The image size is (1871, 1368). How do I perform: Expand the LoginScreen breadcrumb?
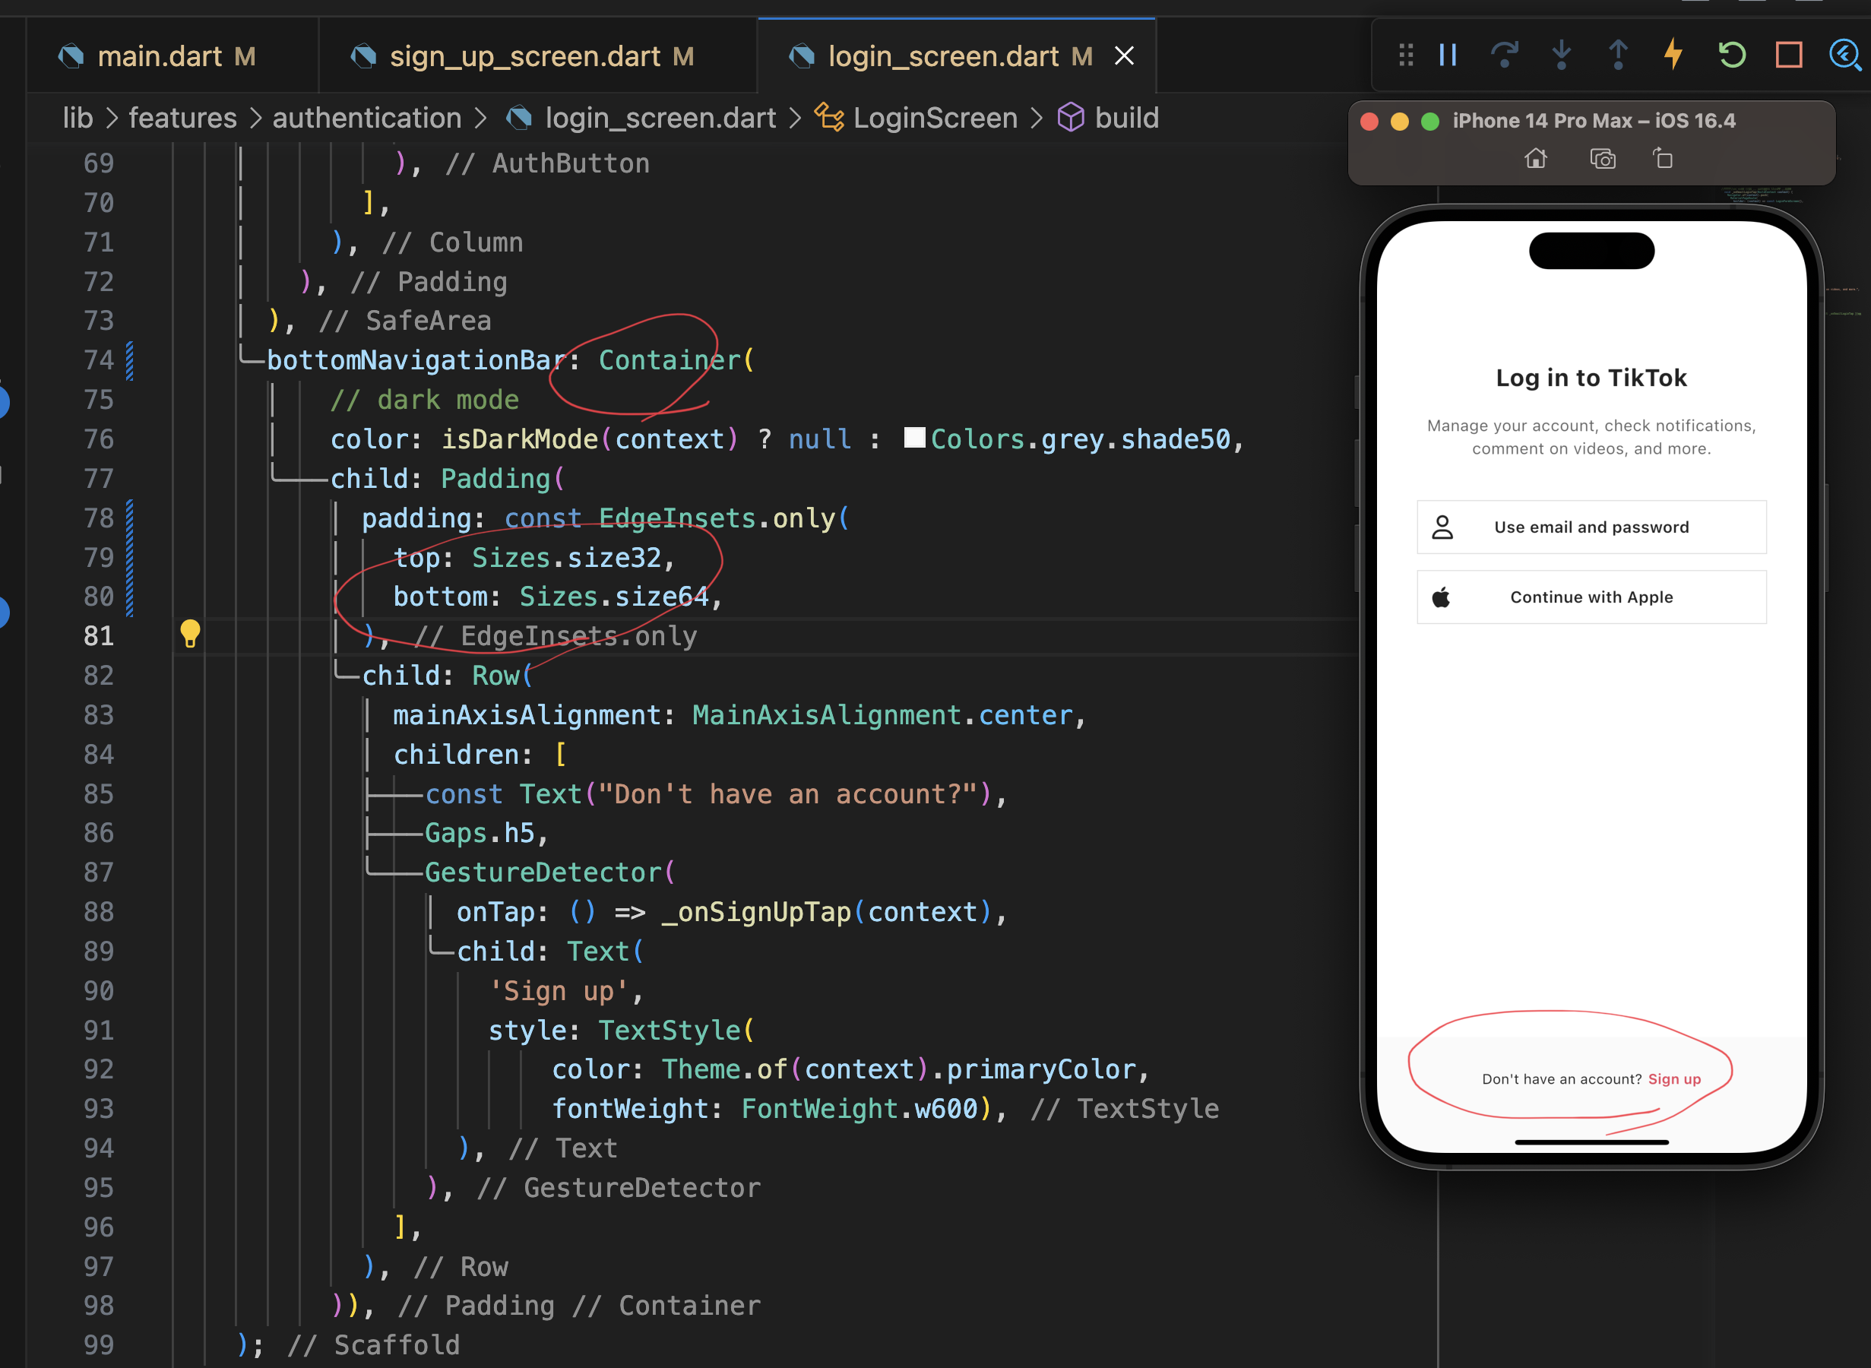click(935, 119)
